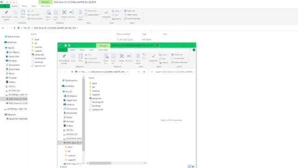Open View tab in front window

click(x=91, y=50)
